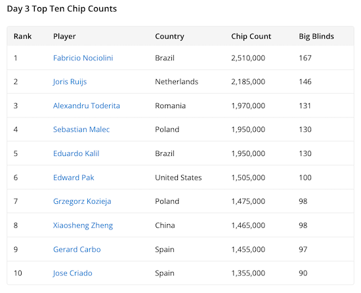Open Gerard Carbo player link

point(77,249)
